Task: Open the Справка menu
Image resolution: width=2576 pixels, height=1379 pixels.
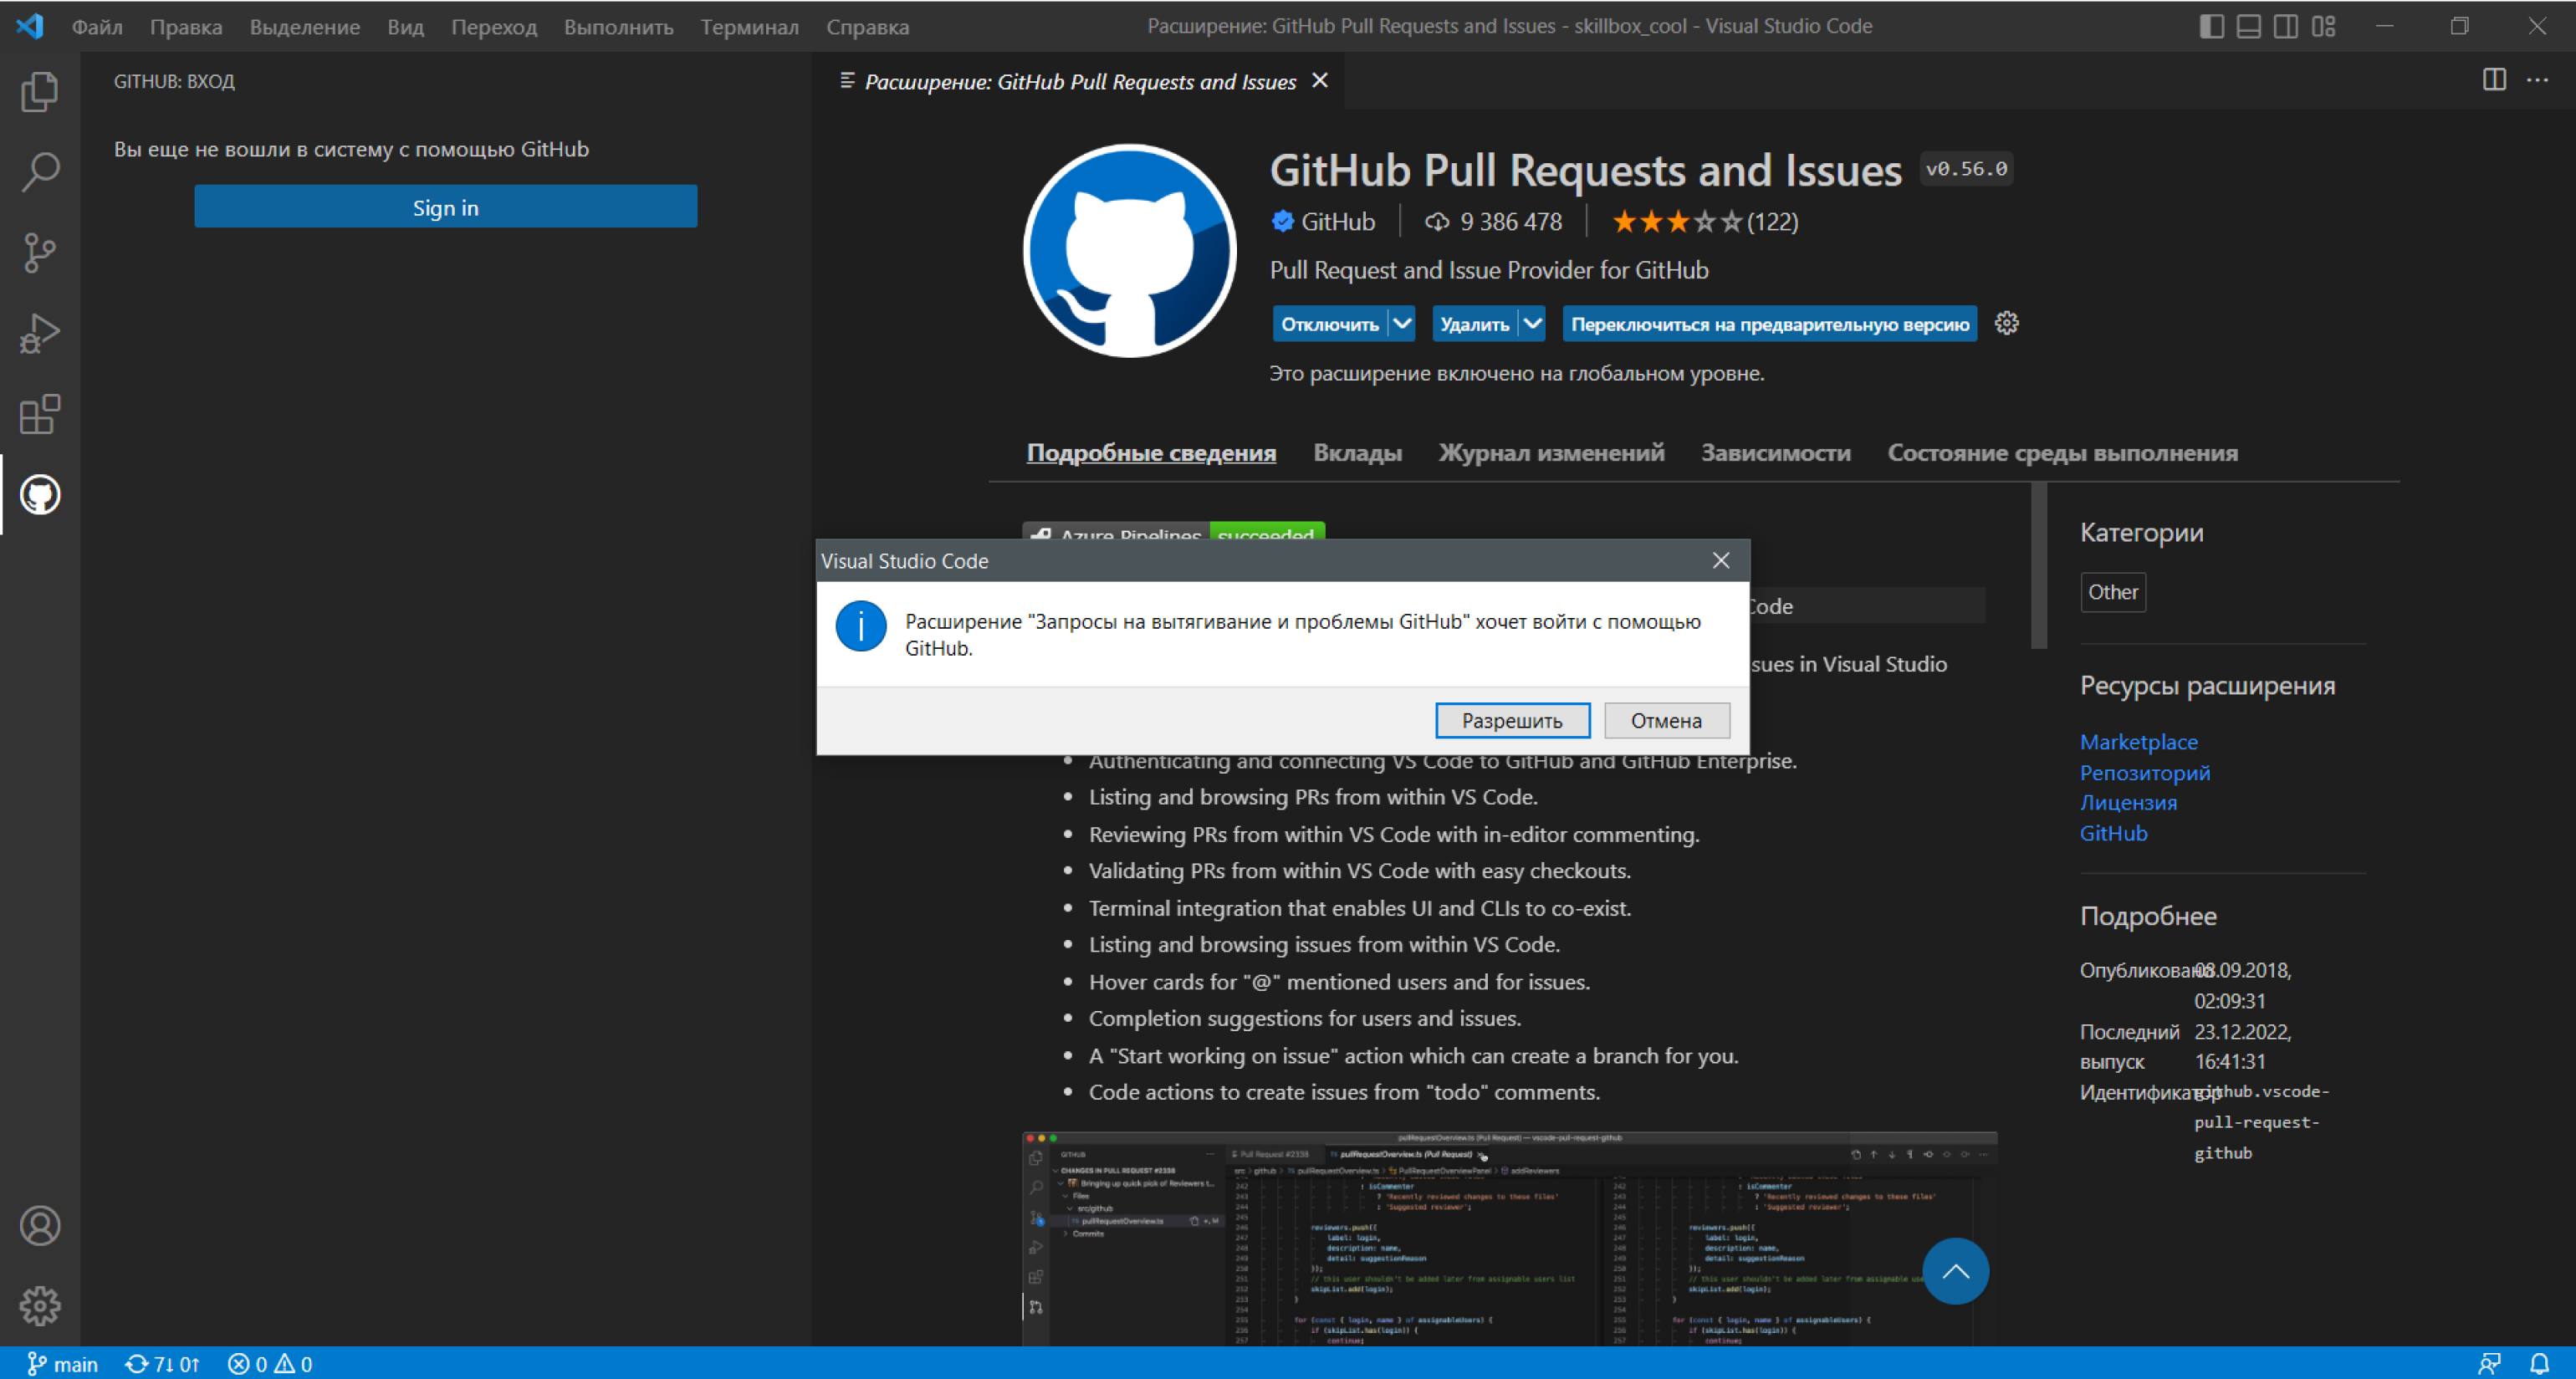Action: point(867,27)
